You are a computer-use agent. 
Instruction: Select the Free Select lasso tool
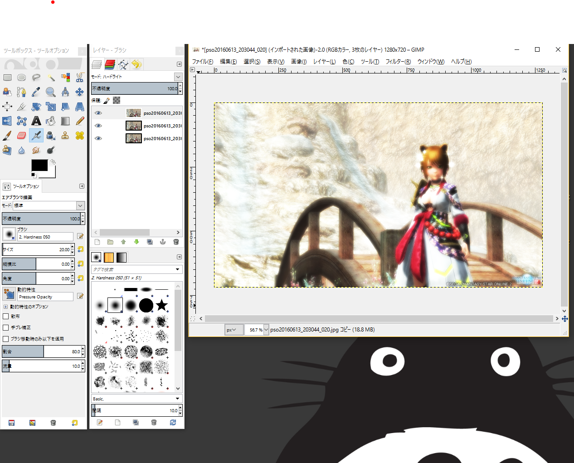pyautogui.click(x=36, y=78)
